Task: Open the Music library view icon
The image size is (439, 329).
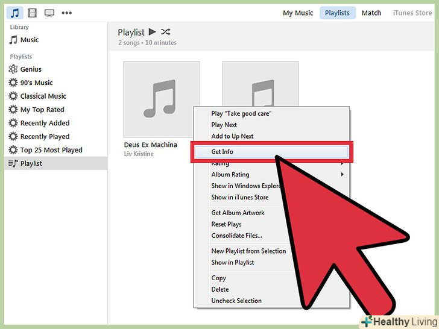Action: point(14,13)
